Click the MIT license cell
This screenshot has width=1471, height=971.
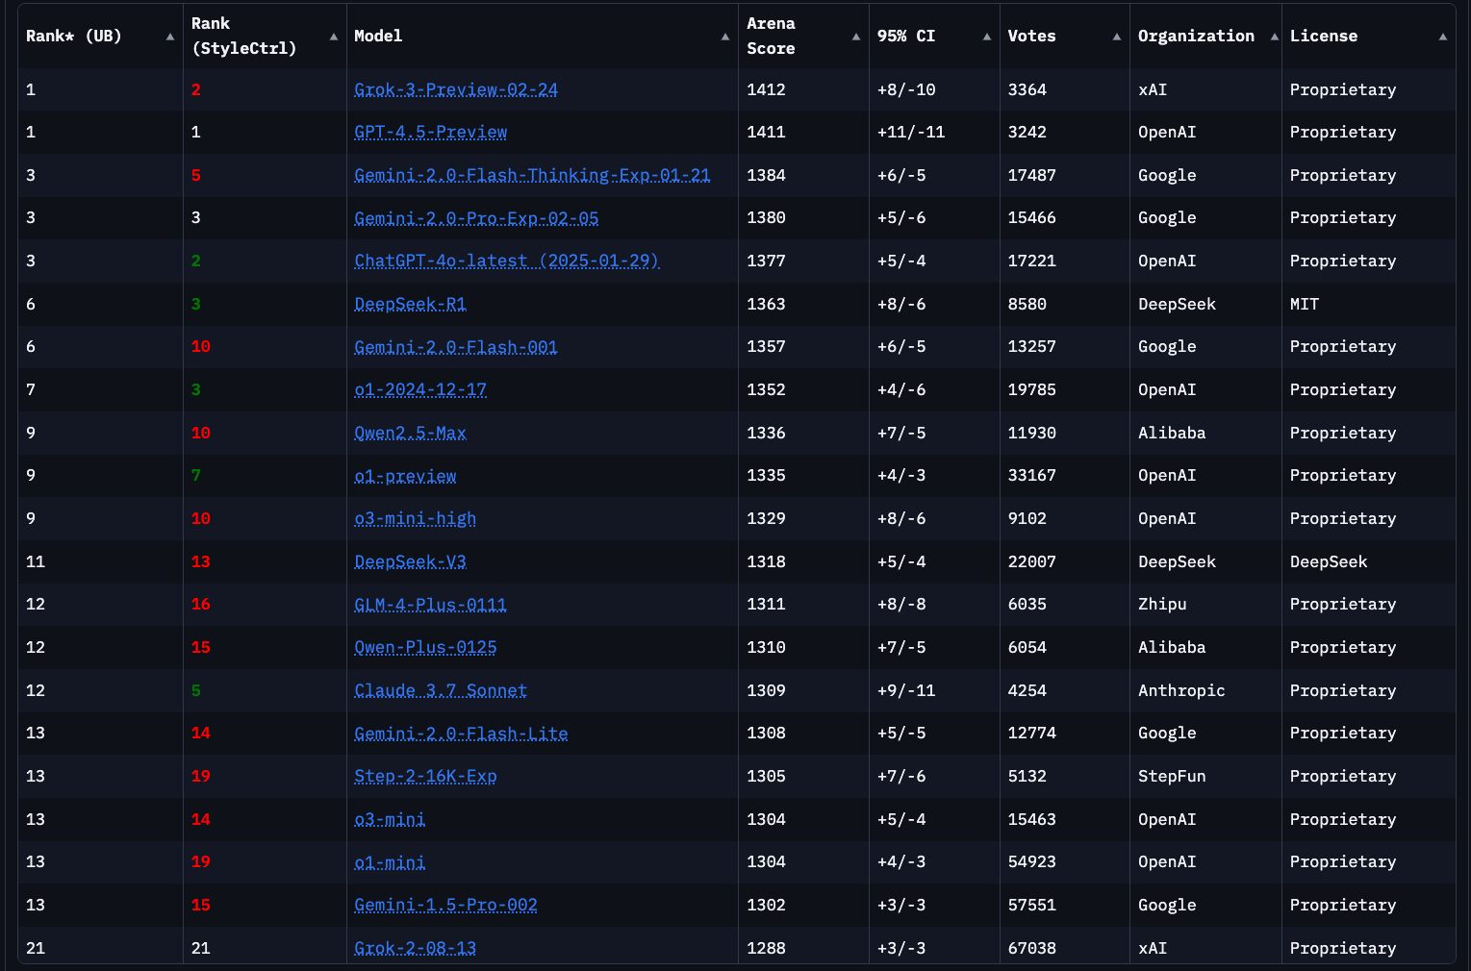pyautogui.click(x=1305, y=304)
